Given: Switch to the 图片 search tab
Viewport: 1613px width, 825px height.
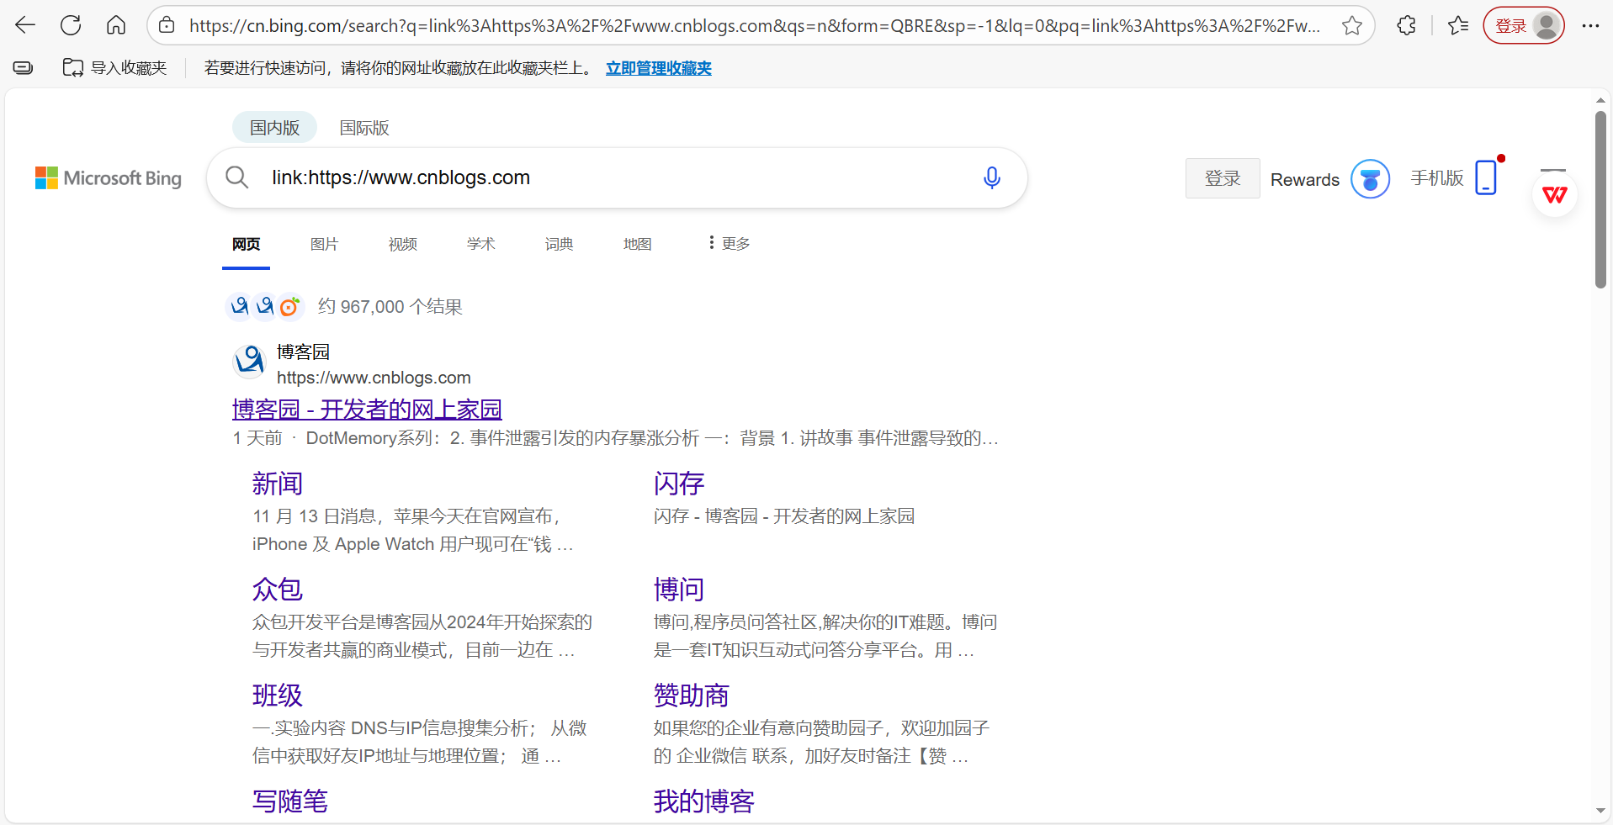Looking at the screenshot, I should pyautogui.click(x=324, y=243).
